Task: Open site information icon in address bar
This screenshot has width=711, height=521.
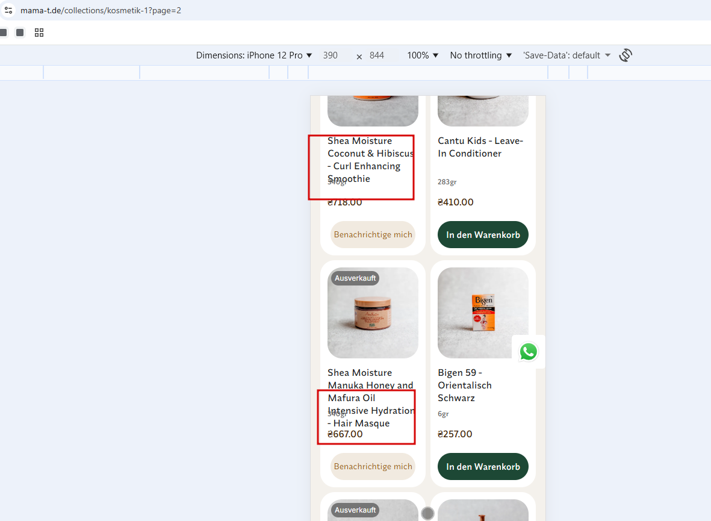Action: 8,10
